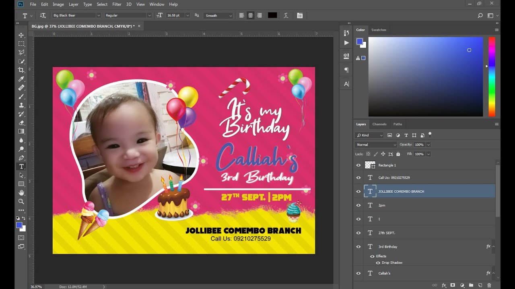Image resolution: width=515 pixels, height=289 pixels.
Task: Click the text color swatch in options bar
Action: pyautogui.click(x=272, y=15)
